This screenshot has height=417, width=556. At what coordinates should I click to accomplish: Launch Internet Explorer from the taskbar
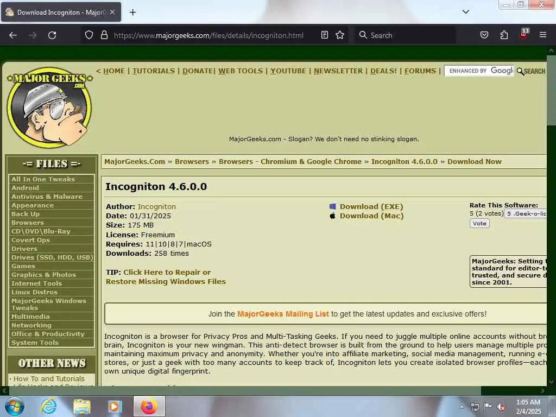click(48, 406)
